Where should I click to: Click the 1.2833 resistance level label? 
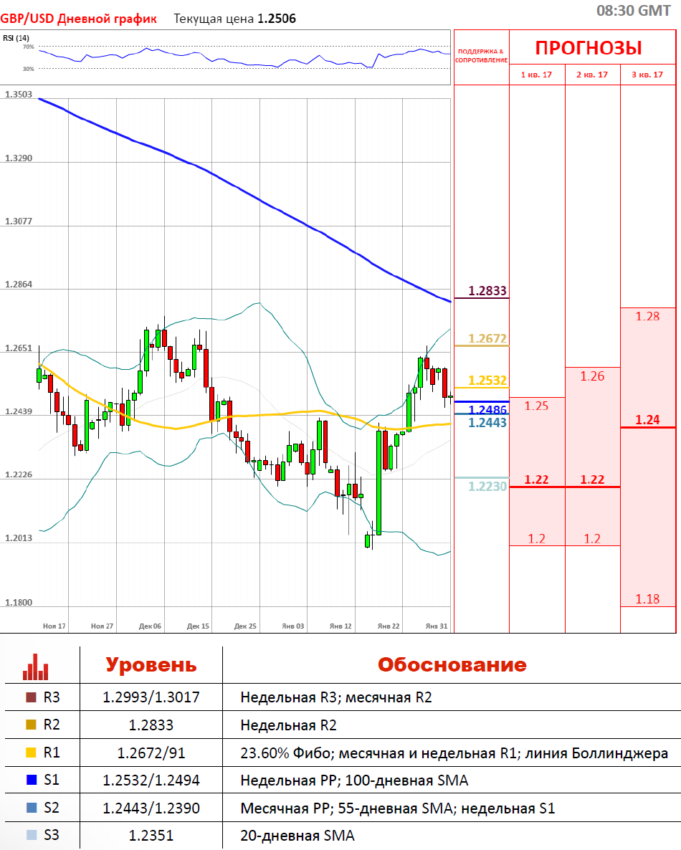(487, 291)
